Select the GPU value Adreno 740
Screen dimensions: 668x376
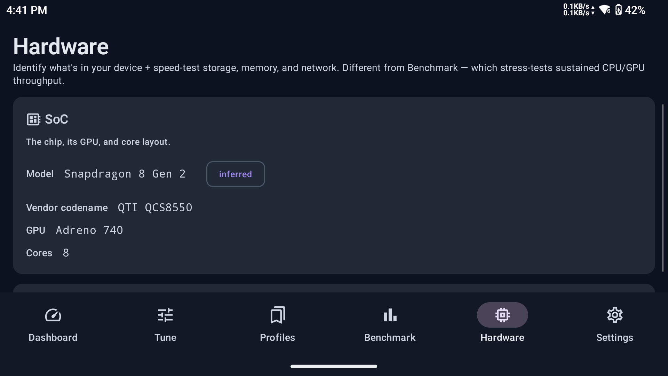coord(89,230)
